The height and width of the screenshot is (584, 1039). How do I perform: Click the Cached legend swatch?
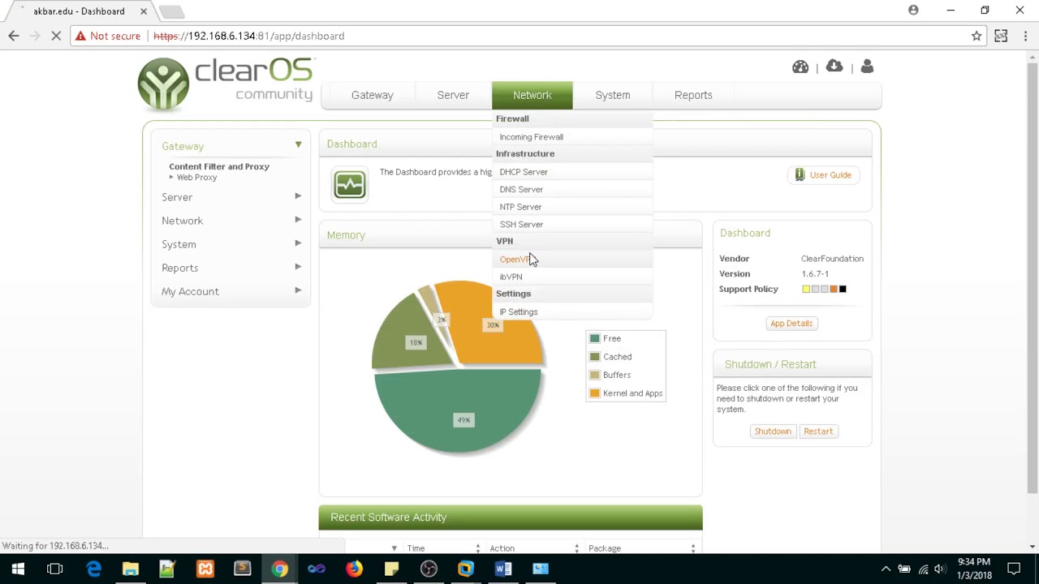(x=595, y=357)
